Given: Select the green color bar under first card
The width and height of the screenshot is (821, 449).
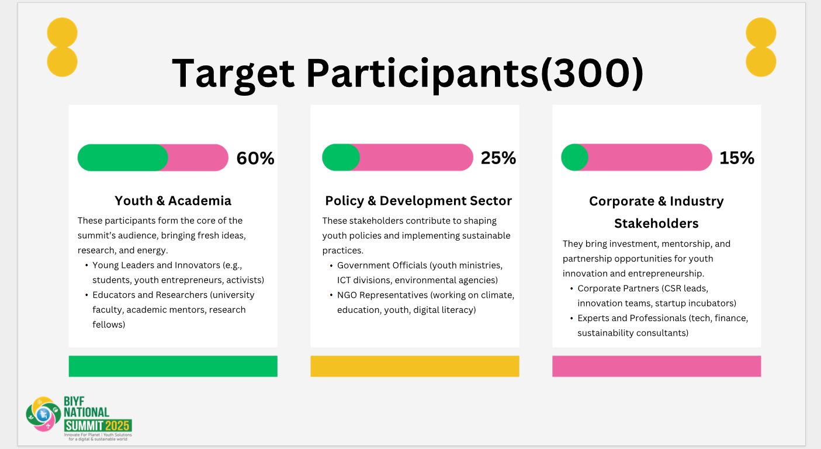Looking at the screenshot, I should point(173,366).
